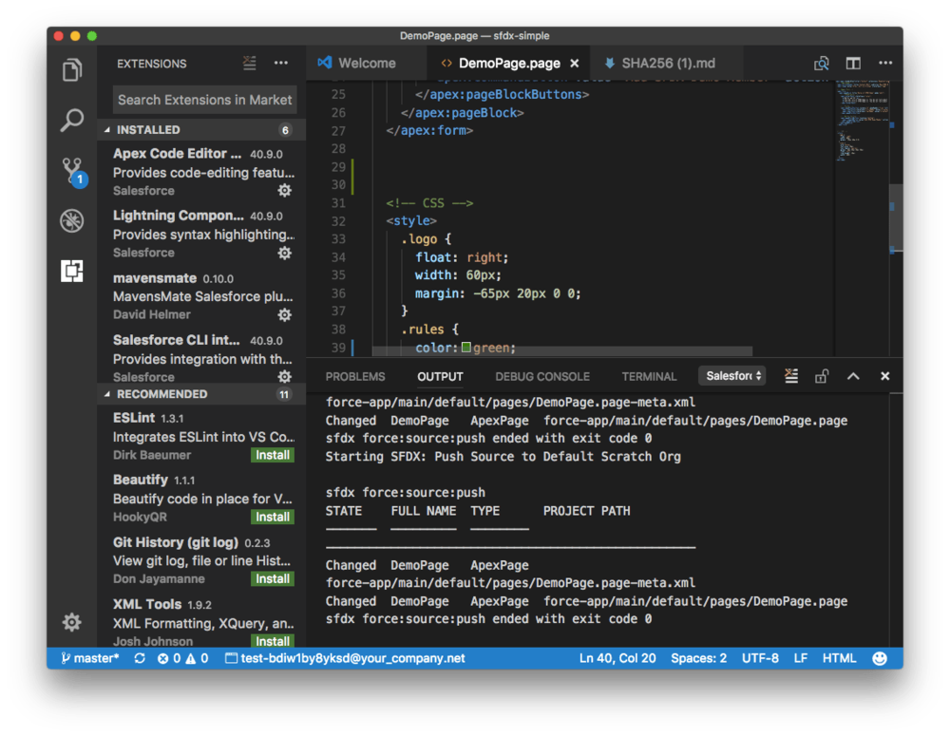Image resolution: width=950 pixels, height=736 pixels.
Task: Select the Extensions view icon
Action: point(71,271)
